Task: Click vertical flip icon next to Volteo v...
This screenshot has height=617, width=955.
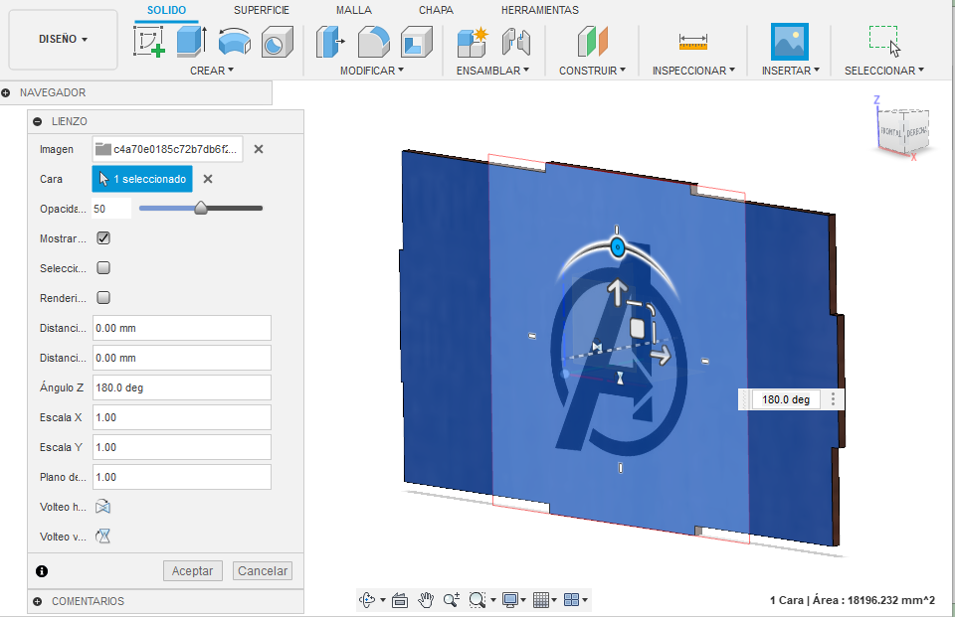Action: point(102,537)
